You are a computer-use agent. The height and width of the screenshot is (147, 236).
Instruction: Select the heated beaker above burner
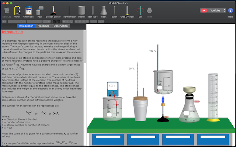coord(163,82)
